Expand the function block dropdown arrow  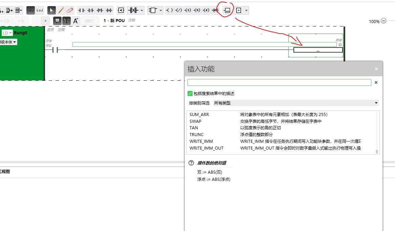coord(161,11)
